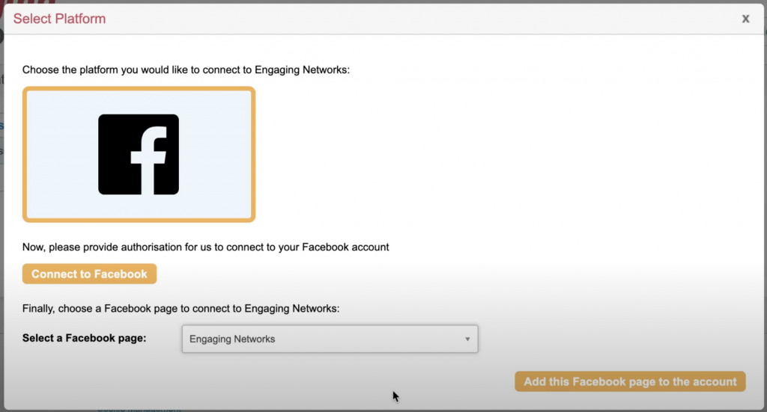Click the Engaging Networks selected page value
This screenshot has height=412, width=767.
pos(232,339)
